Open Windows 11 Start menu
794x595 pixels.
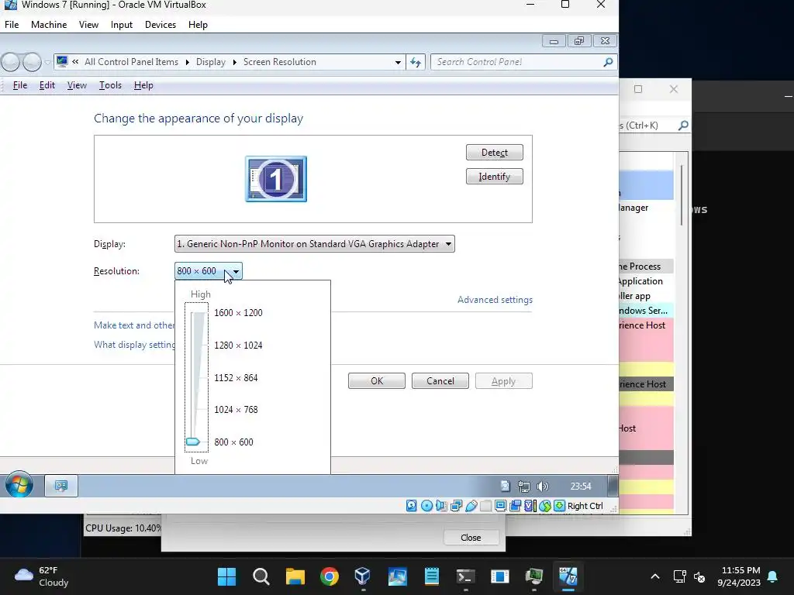226,576
